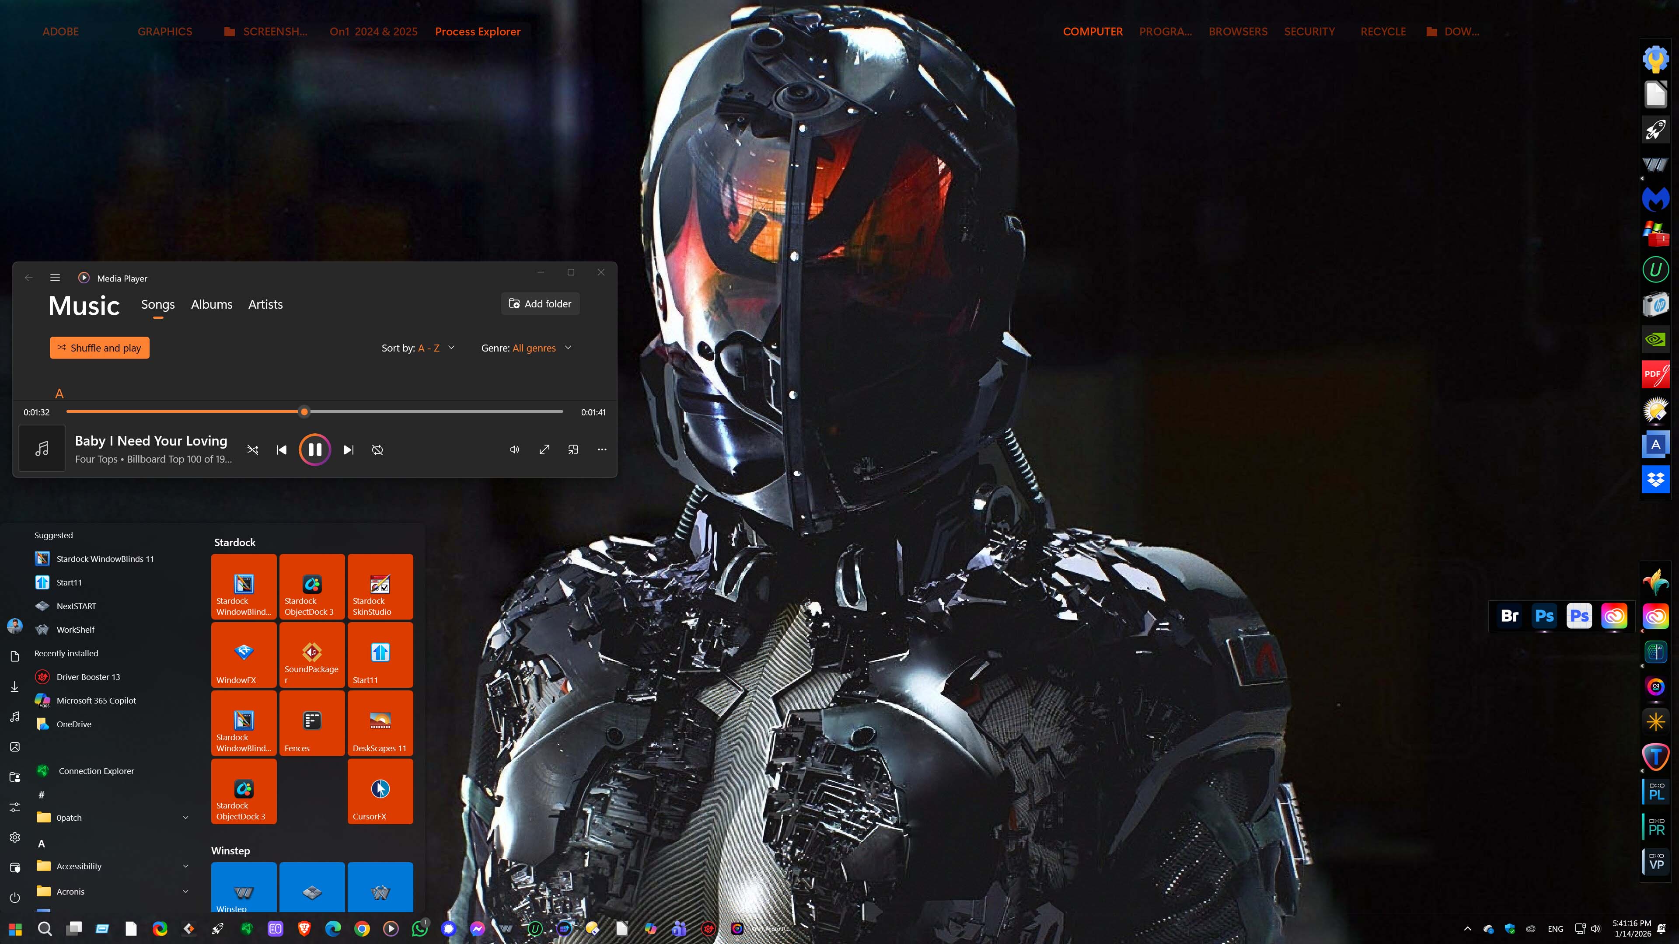Switch to mini player mode
The image size is (1679, 944).
pyautogui.click(x=573, y=449)
